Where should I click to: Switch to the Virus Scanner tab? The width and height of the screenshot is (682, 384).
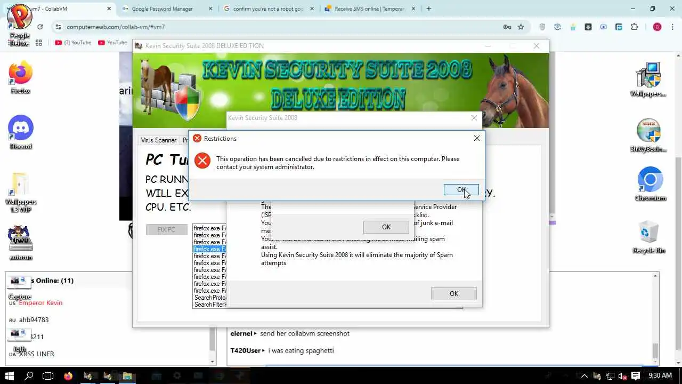point(158,140)
